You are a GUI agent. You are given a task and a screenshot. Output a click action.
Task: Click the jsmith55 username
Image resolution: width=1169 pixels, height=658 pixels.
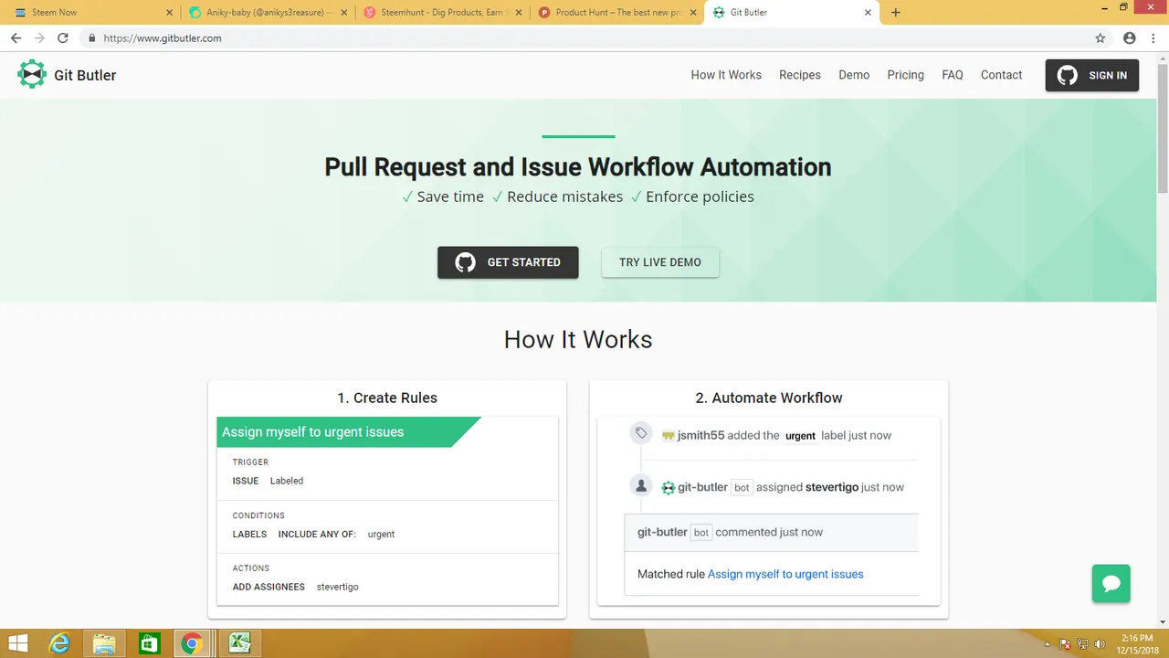700,435
